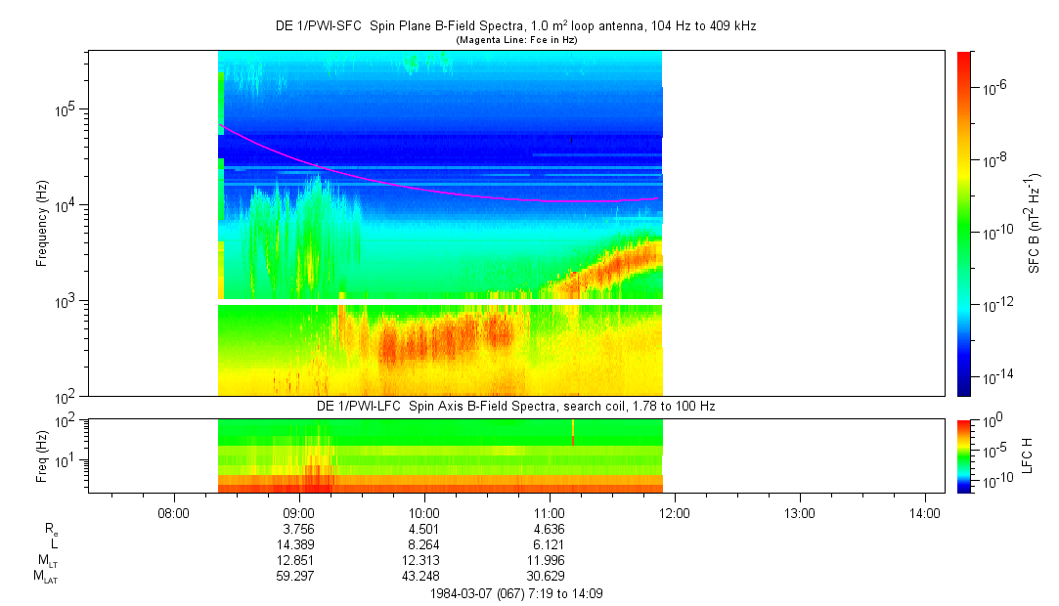
Task: Click the Frequency (Hz) y-axis label
Action: (42, 224)
